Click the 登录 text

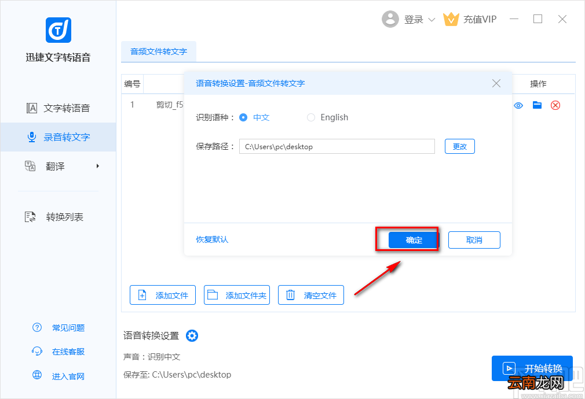tap(414, 20)
